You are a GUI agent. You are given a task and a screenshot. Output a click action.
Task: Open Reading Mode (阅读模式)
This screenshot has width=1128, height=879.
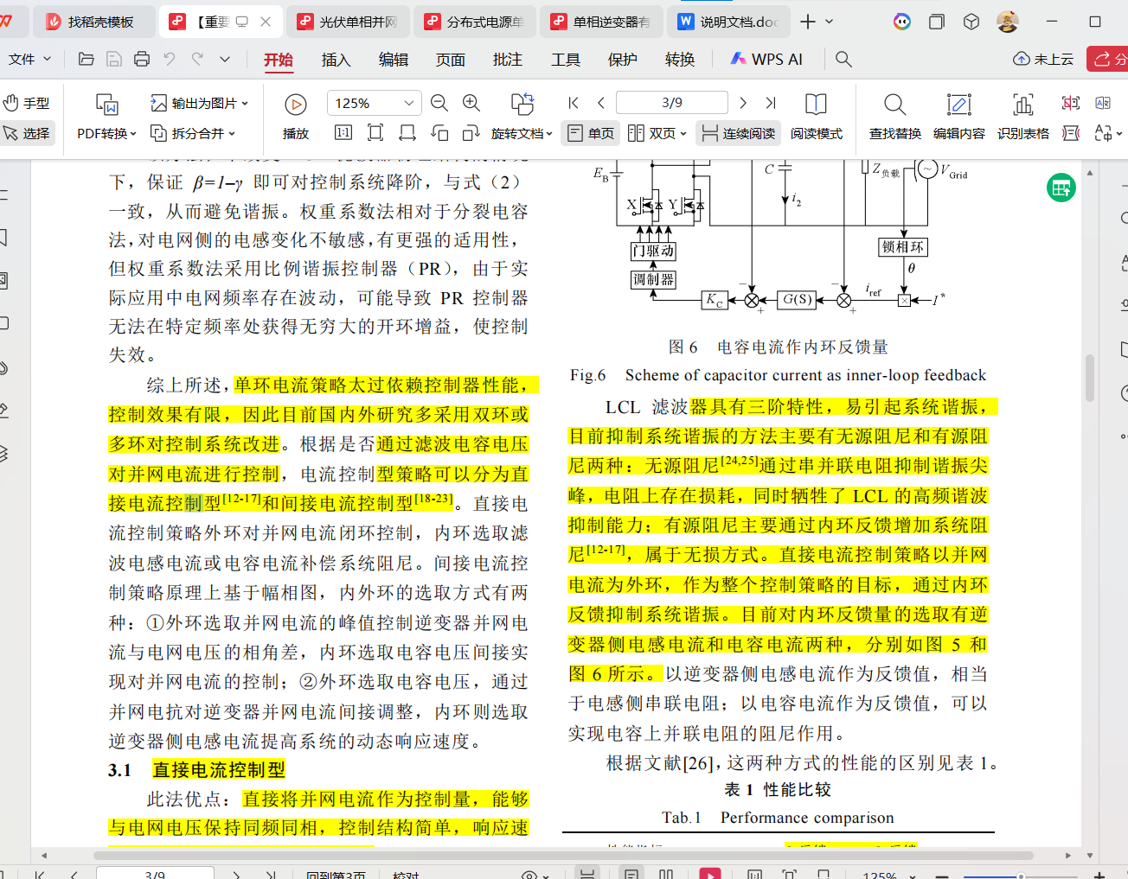(816, 116)
